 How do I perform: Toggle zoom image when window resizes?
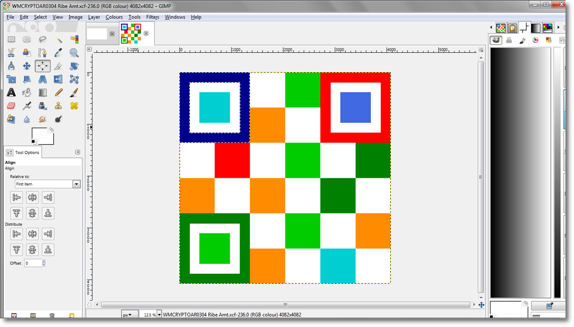pos(481,49)
